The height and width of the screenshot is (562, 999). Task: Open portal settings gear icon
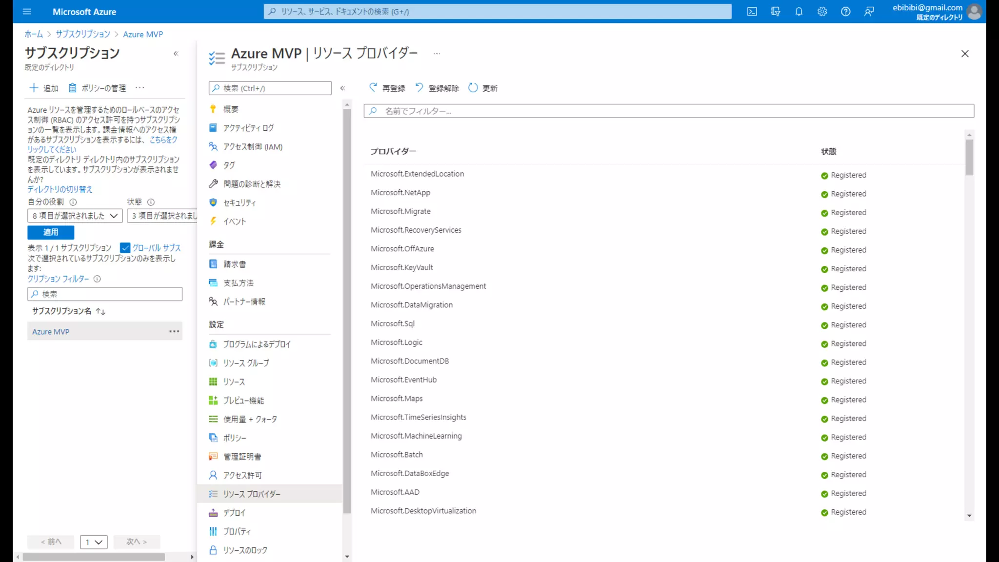[x=822, y=12]
